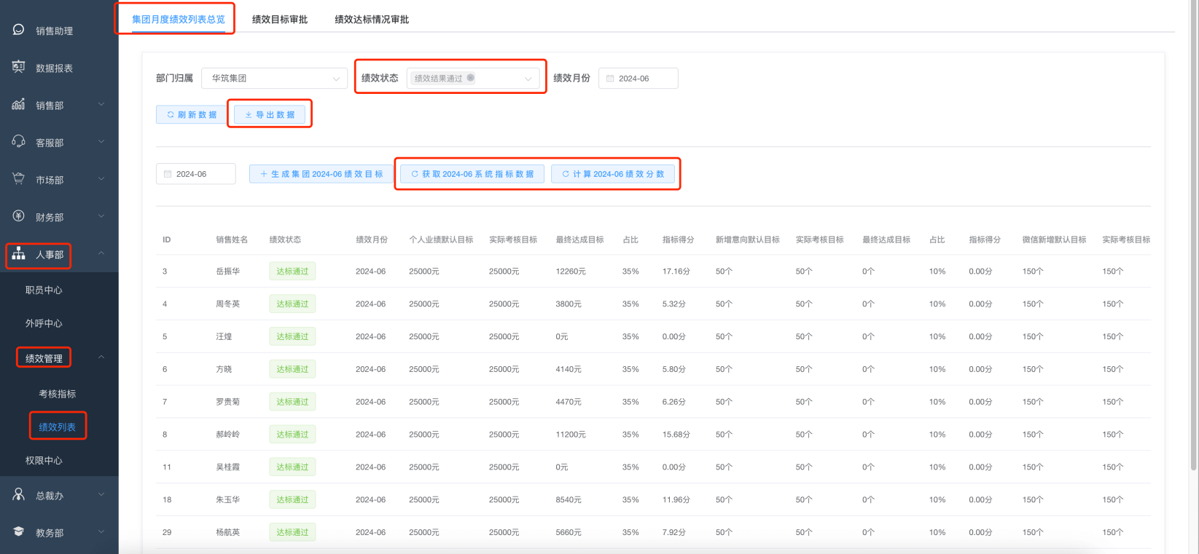The image size is (1199, 554).
Task: Click the 客服部 headset icon
Action: [x=19, y=142]
